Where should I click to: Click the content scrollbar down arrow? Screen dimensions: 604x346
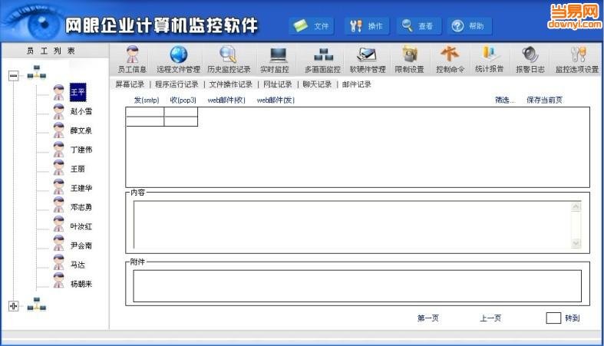coord(576,243)
